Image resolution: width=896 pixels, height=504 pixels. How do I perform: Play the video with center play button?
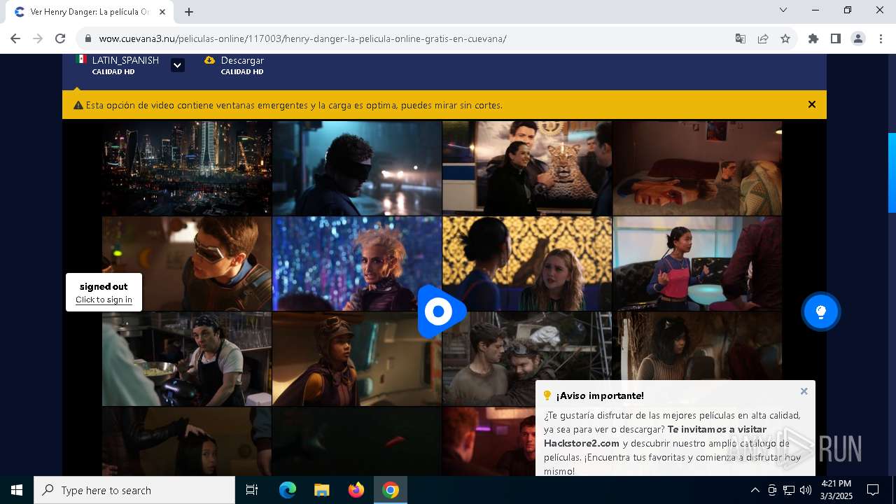(x=442, y=311)
